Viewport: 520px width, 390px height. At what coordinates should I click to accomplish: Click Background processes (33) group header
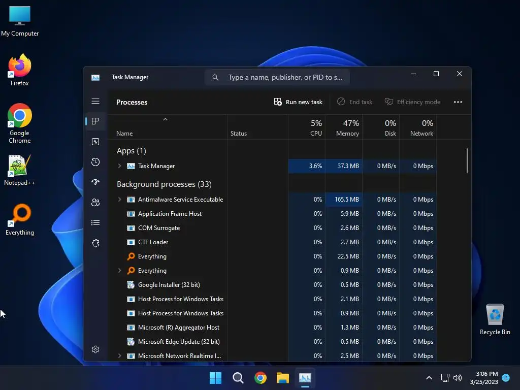click(164, 184)
